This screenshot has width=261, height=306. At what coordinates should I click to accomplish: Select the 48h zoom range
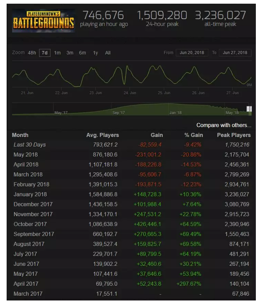click(x=32, y=53)
